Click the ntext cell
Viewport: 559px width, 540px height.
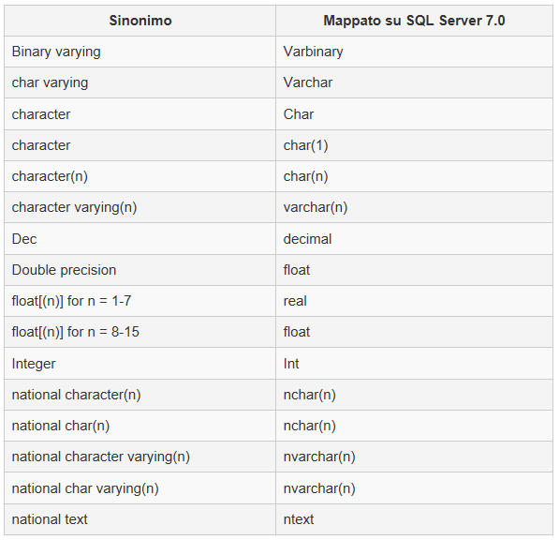[414, 519]
